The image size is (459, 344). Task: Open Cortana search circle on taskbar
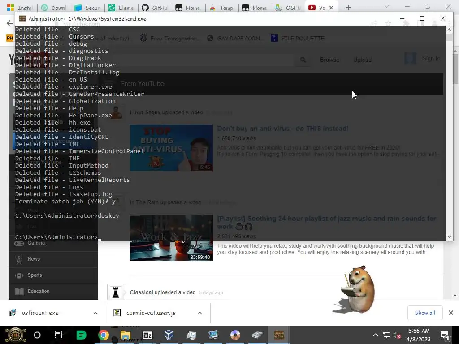click(37, 335)
